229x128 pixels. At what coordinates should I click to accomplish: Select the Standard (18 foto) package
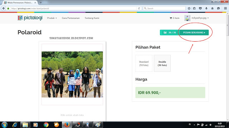144,63
